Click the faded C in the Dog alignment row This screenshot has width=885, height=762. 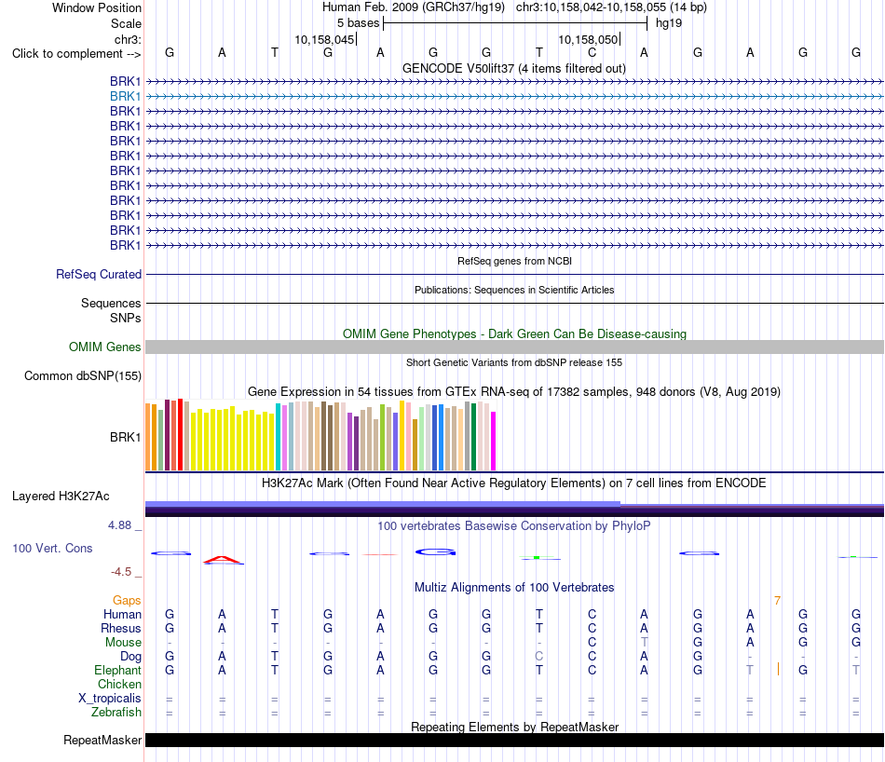coord(539,657)
